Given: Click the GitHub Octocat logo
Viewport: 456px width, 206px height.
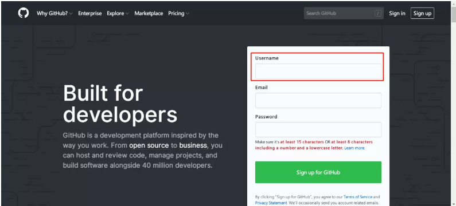Looking at the screenshot, I should click(24, 13).
